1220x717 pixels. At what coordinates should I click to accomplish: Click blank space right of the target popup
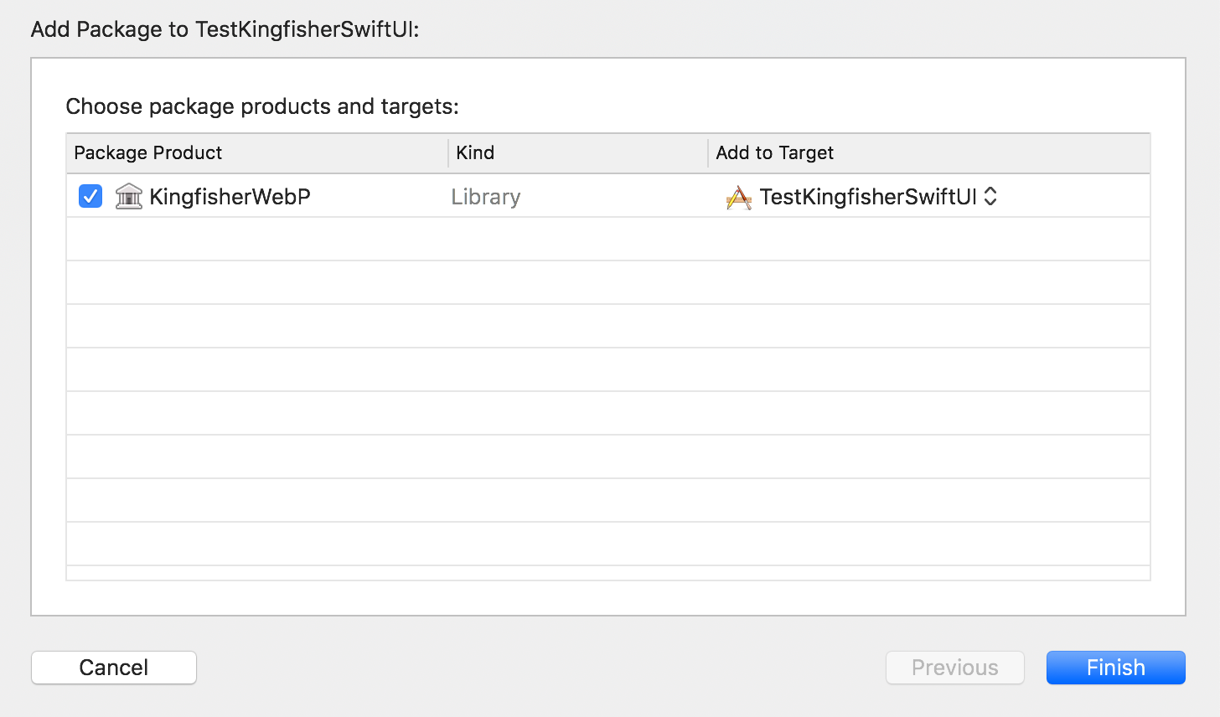(x=1074, y=196)
